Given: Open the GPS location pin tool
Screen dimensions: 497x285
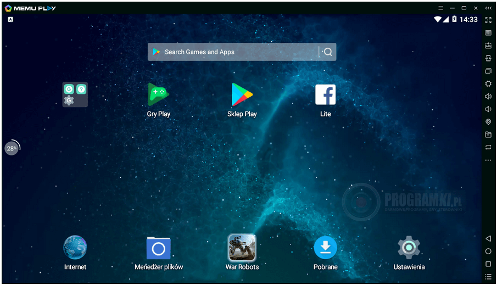Looking at the screenshot, I should [488, 122].
